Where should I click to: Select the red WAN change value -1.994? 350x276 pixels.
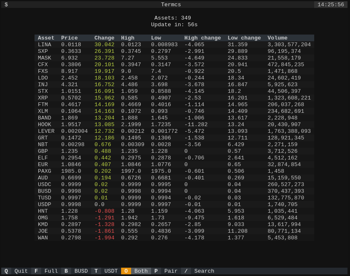pos(104,238)
